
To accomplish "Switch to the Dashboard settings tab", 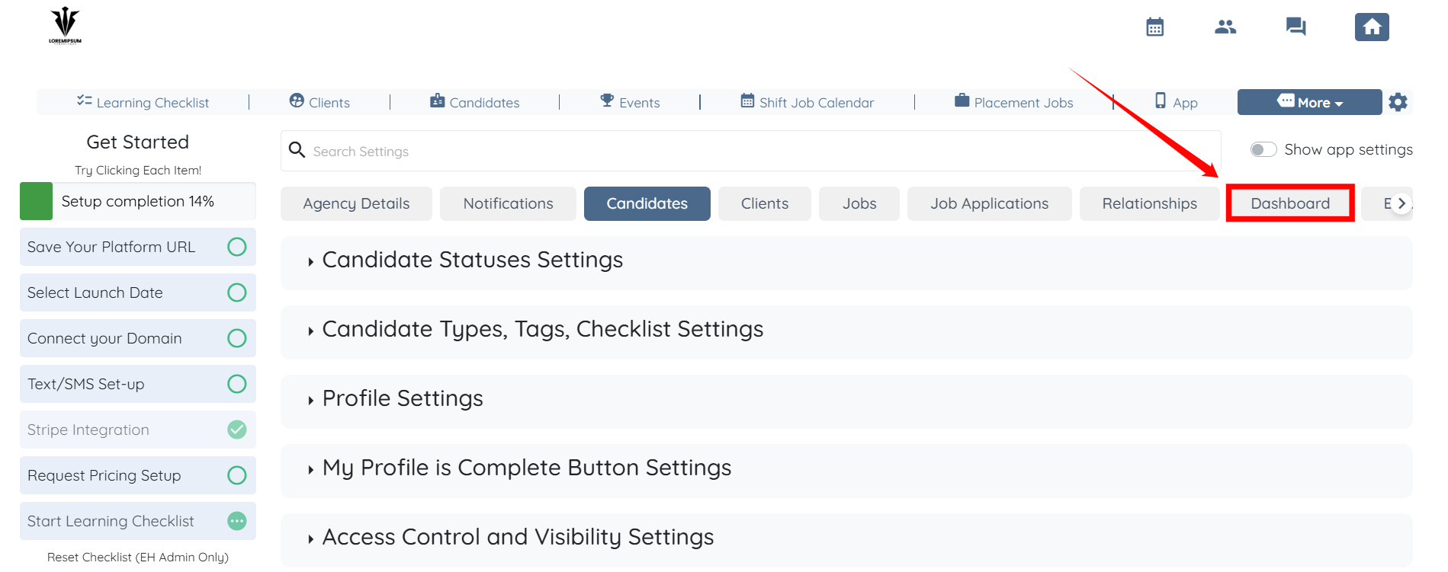I will 1289,203.
